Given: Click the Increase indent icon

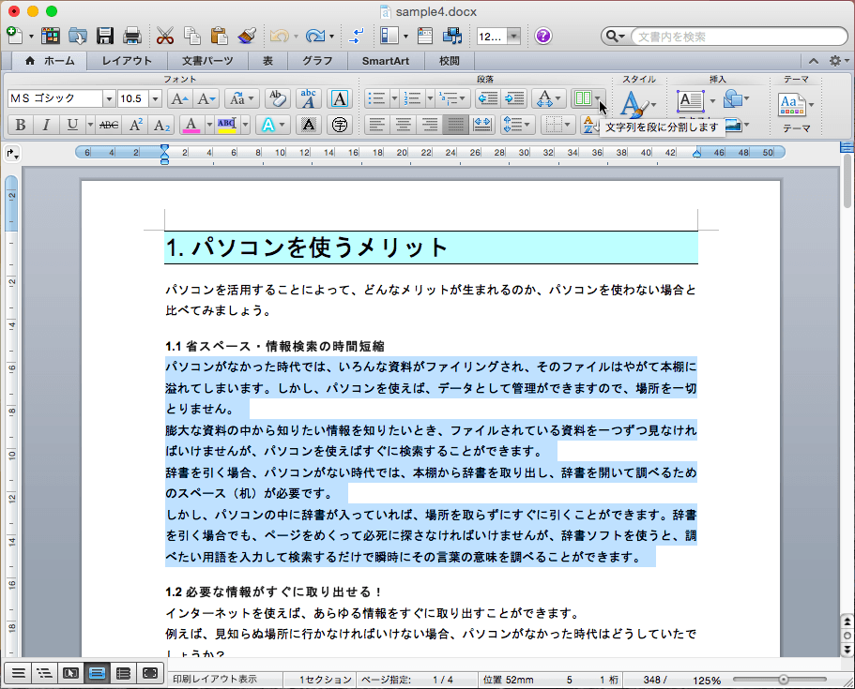Looking at the screenshot, I should point(514,98).
